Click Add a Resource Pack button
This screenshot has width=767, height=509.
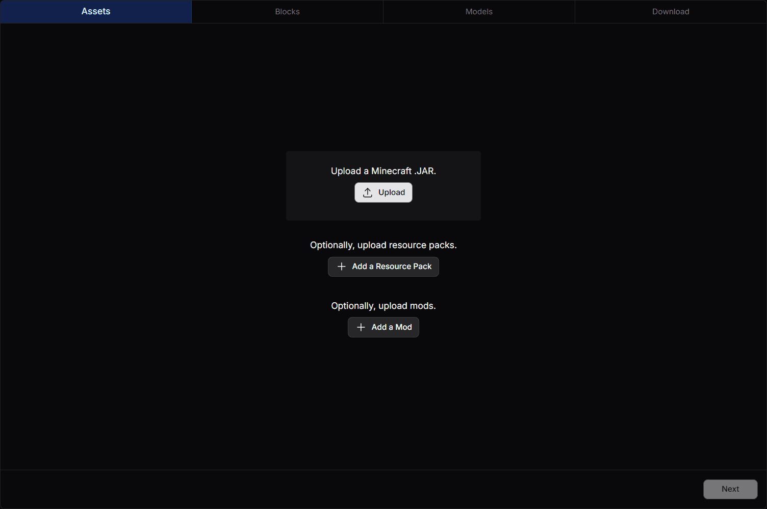[383, 266]
